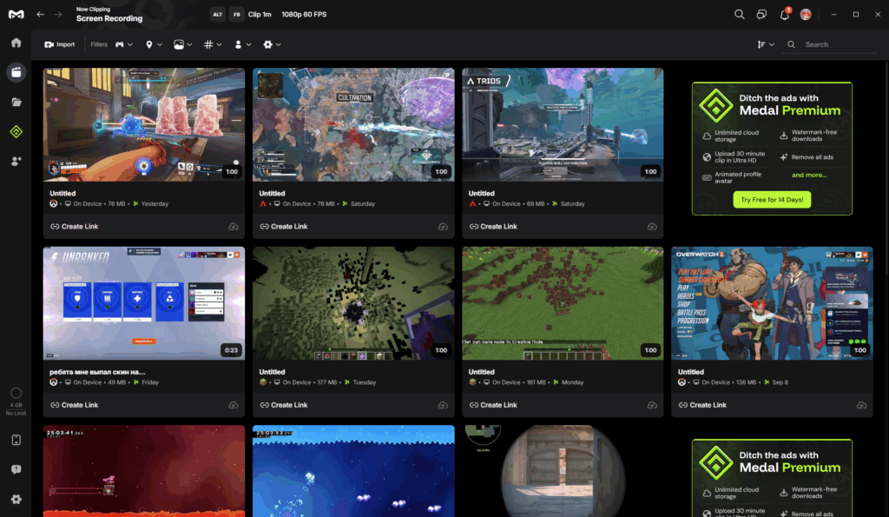Create Link for the 68 MB Saturday clip

(x=493, y=227)
